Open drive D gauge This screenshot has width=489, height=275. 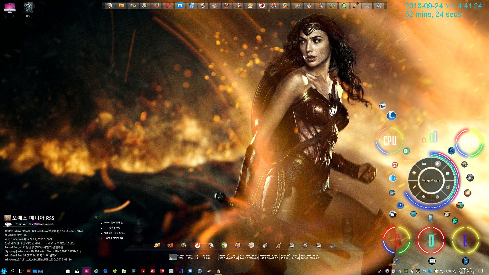pyautogui.click(x=431, y=240)
